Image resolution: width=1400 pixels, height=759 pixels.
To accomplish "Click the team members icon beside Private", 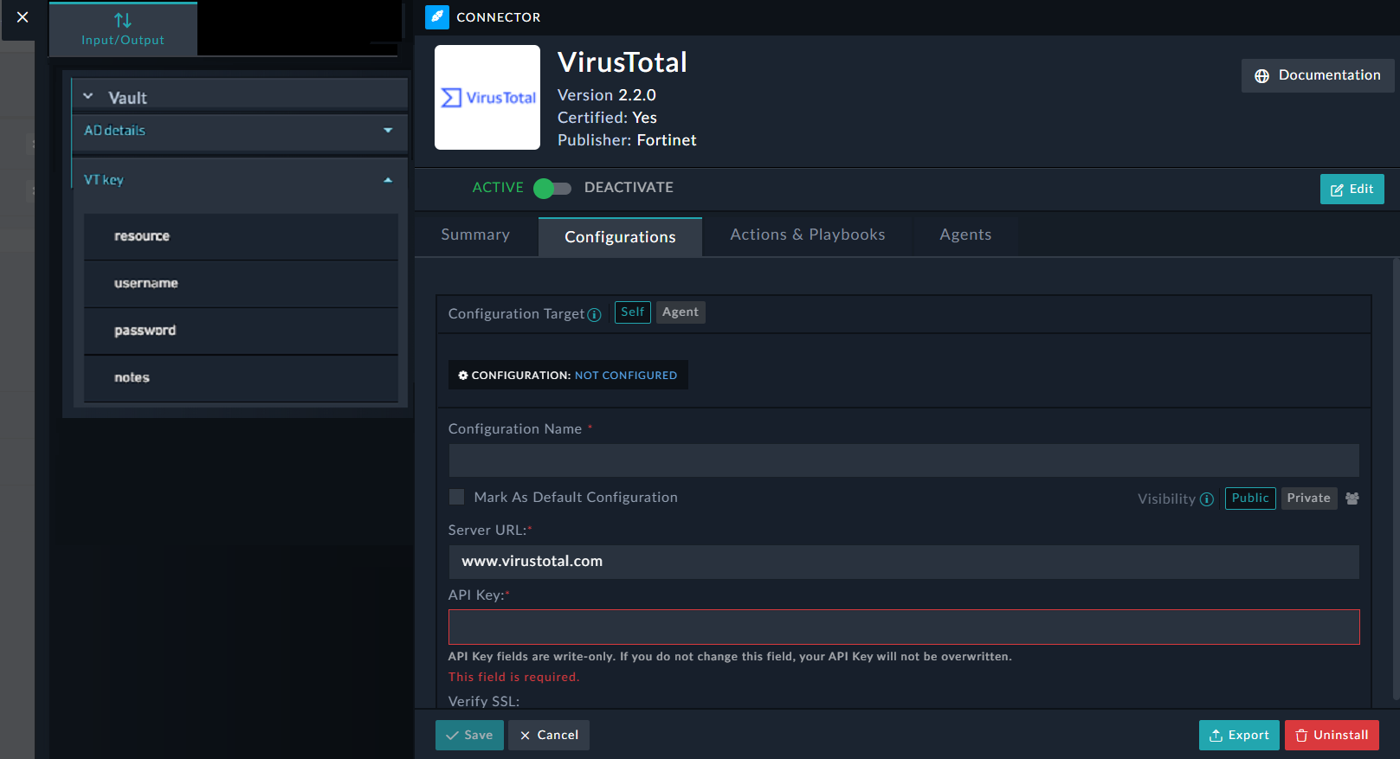I will [x=1352, y=498].
